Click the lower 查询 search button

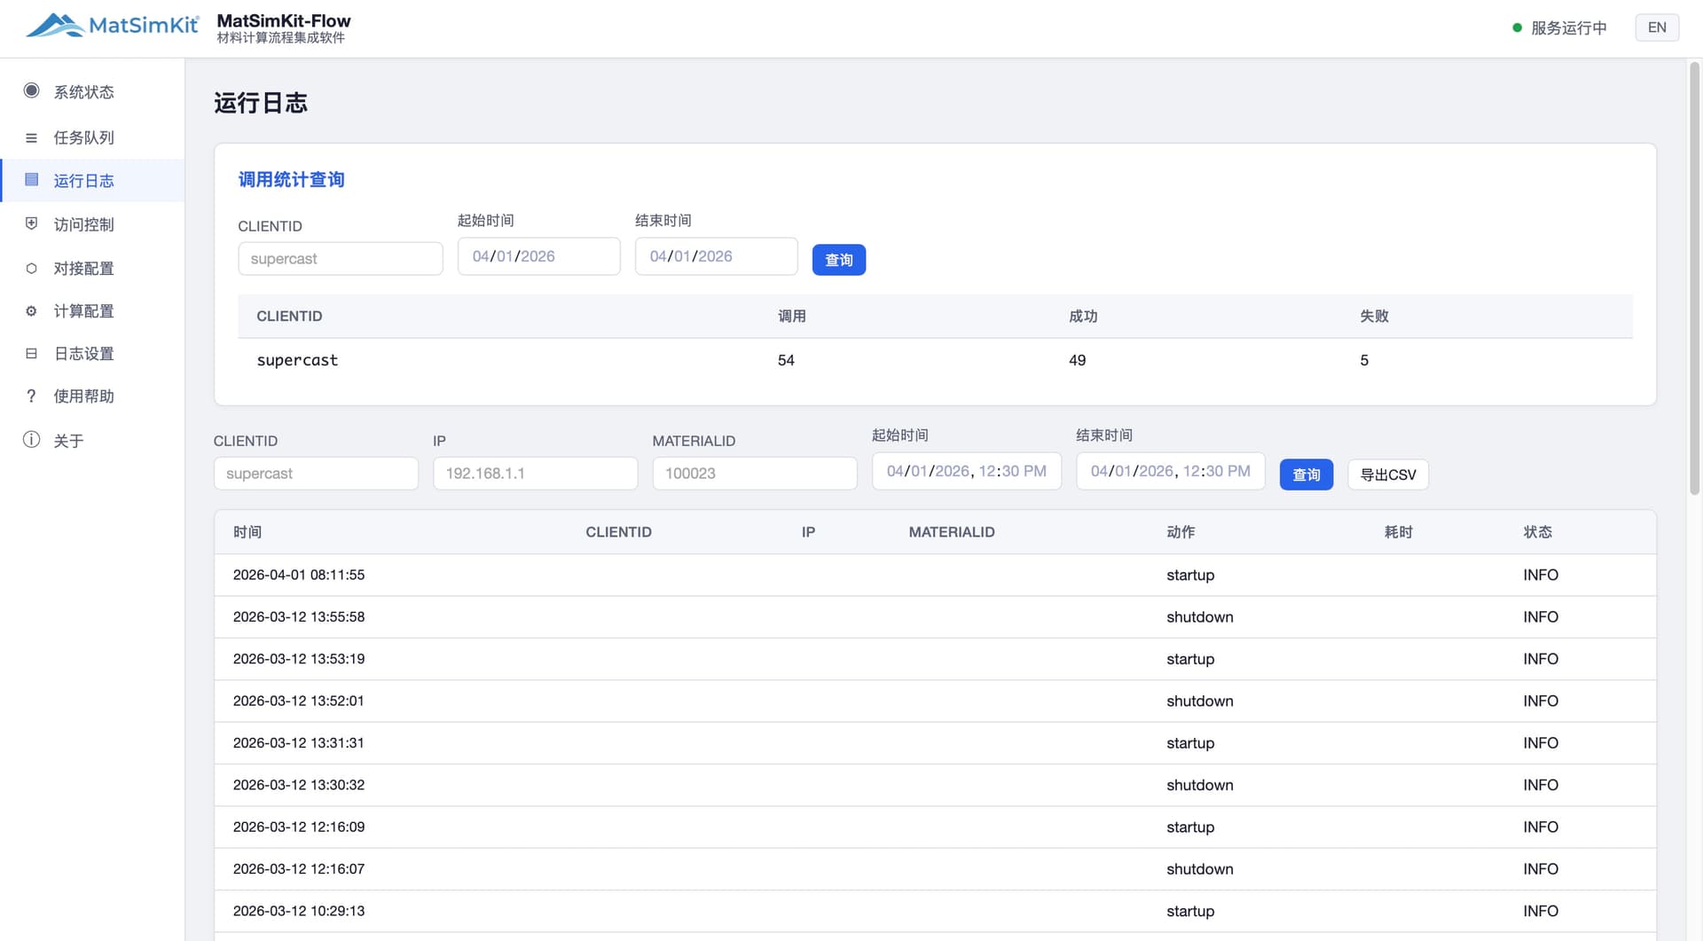pos(1306,474)
